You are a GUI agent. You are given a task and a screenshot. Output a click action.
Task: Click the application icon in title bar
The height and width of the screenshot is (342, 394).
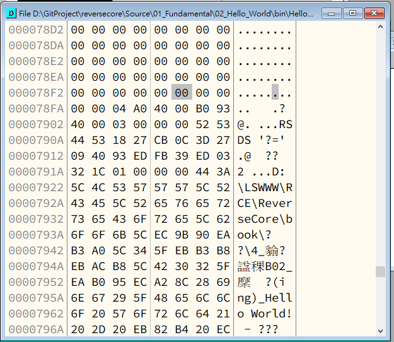point(11,13)
